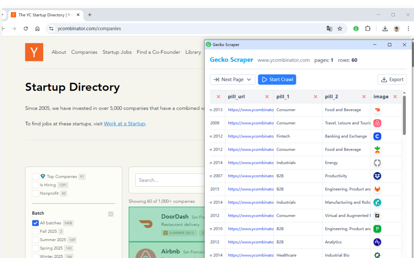This screenshot has height=258, width=414.
Task: Open the Chrome downloads icon
Action: coord(385,28)
